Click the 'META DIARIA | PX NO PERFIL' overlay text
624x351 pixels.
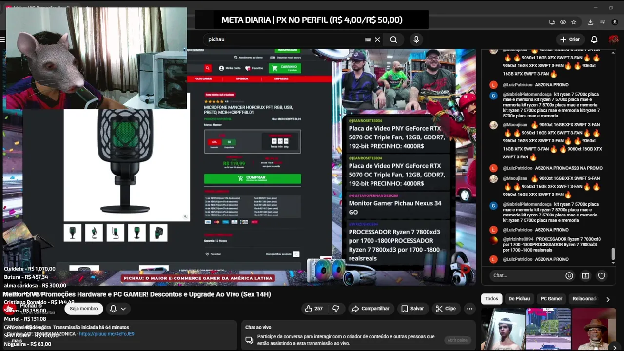click(312, 20)
